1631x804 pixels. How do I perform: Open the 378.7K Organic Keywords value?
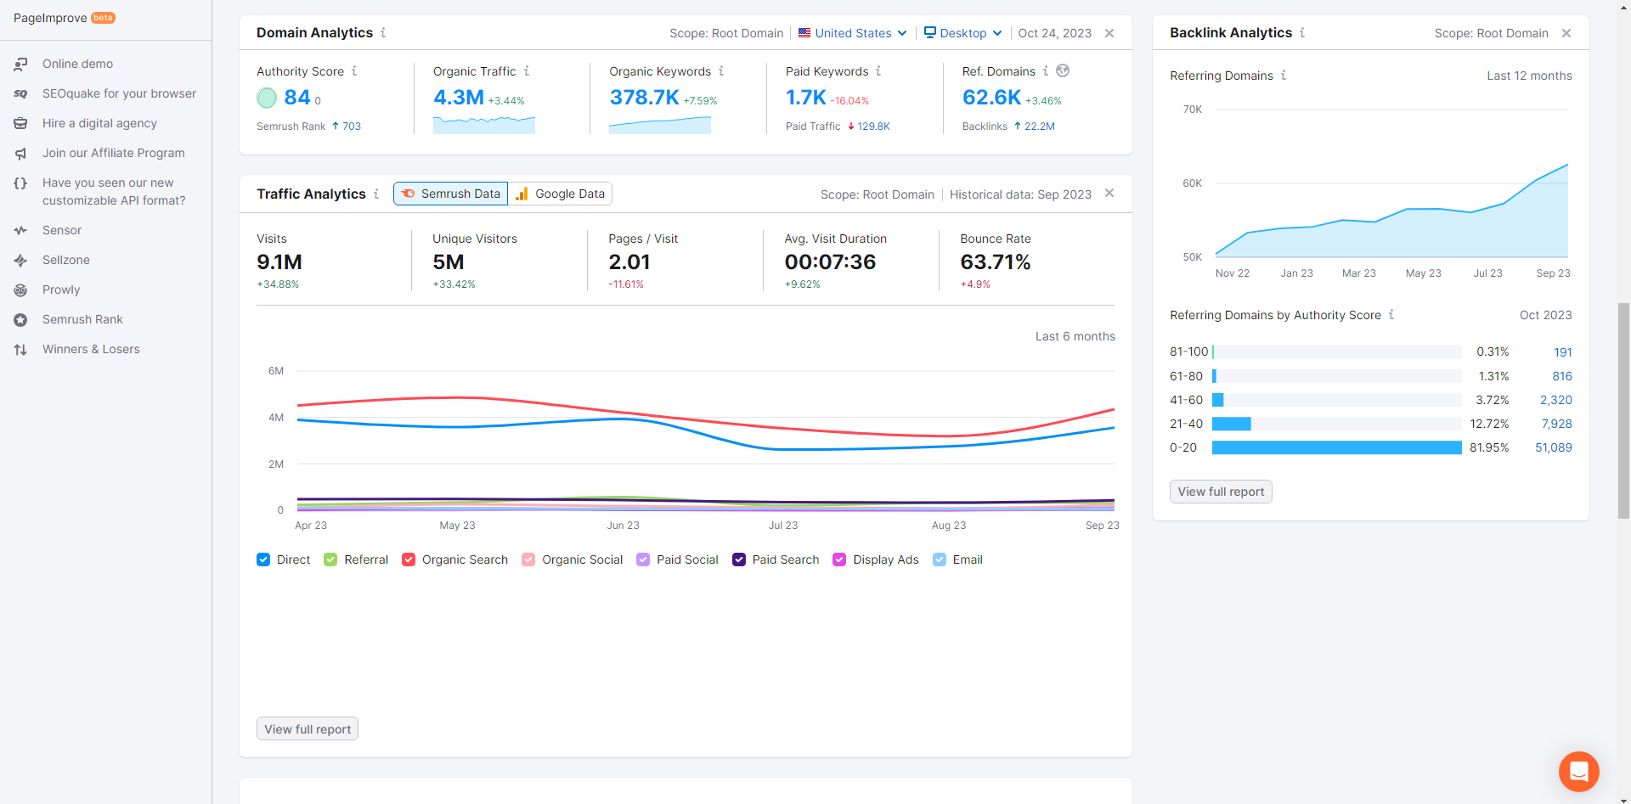[x=644, y=98]
